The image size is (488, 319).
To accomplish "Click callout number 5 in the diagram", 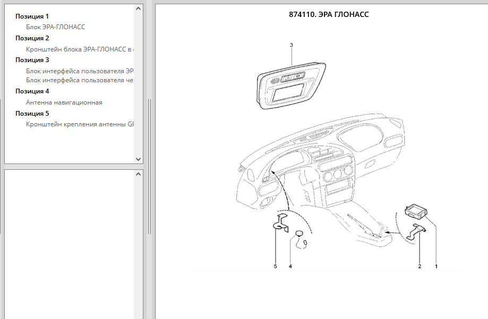I will (x=275, y=266).
